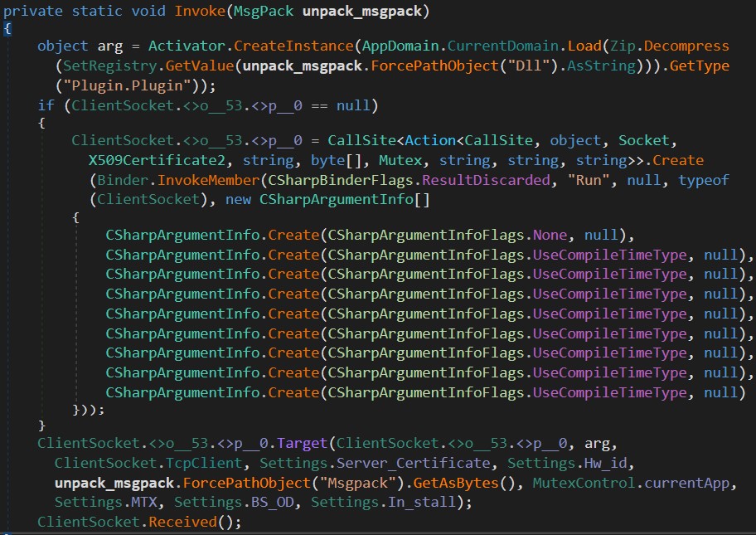The height and width of the screenshot is (535, 756).
Task: Click the AsString property
Action: [601, 66]
